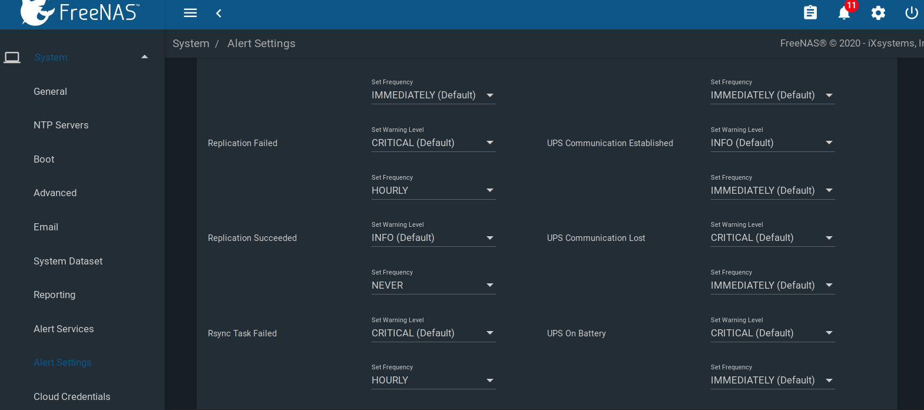Click the System laptop icon in sidebar
This screenshot has height=410, width=924.
(12, 57)
